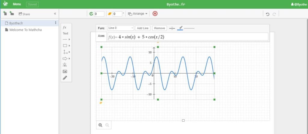Open the @Byothe user account menu
The height and width of the screenshot is (134, 308).
[x=299, y=4]
